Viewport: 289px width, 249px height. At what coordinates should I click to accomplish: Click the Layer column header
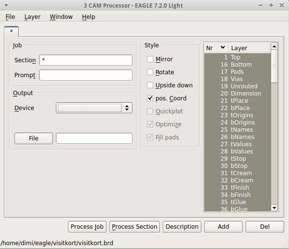point(250,48)
